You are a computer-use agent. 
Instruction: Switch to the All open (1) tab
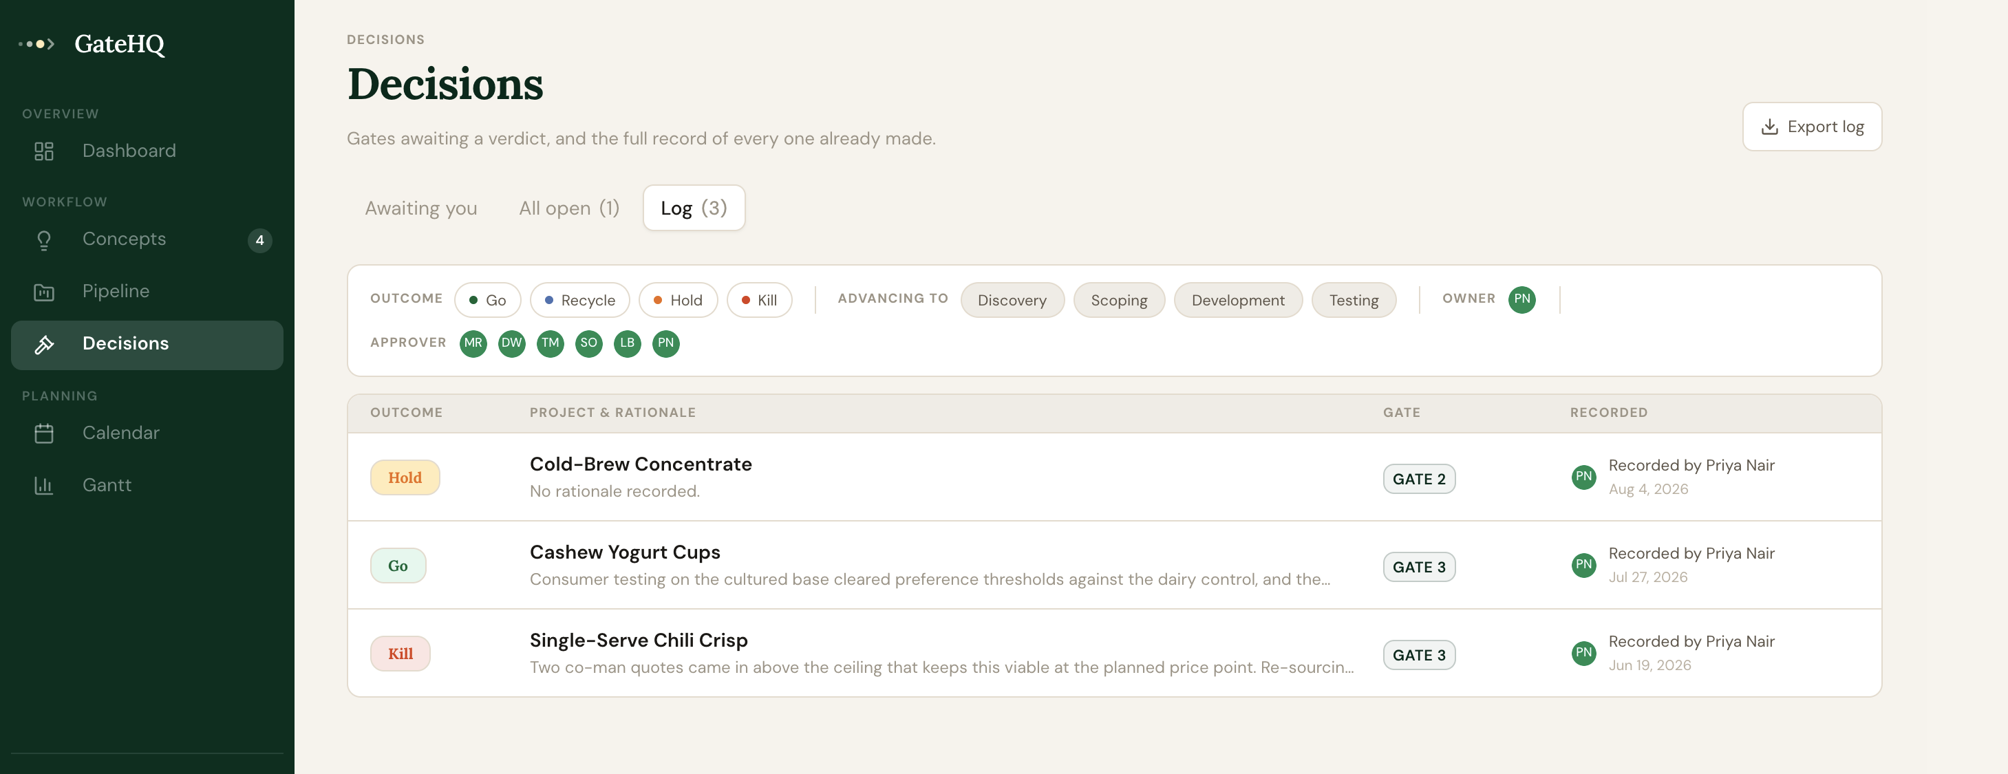point(569,208)
